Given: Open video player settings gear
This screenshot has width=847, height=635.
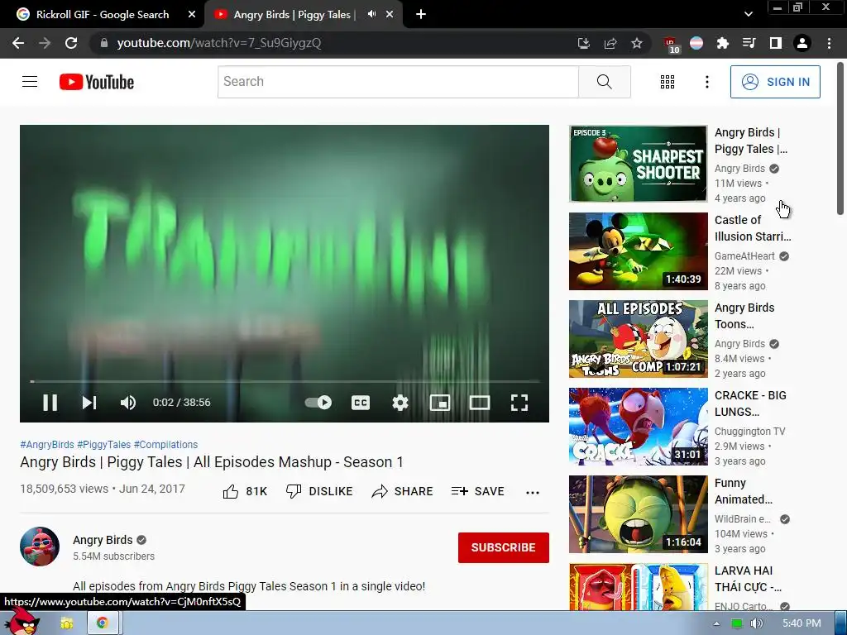Looking at the screenshot, I should (400, 403).
